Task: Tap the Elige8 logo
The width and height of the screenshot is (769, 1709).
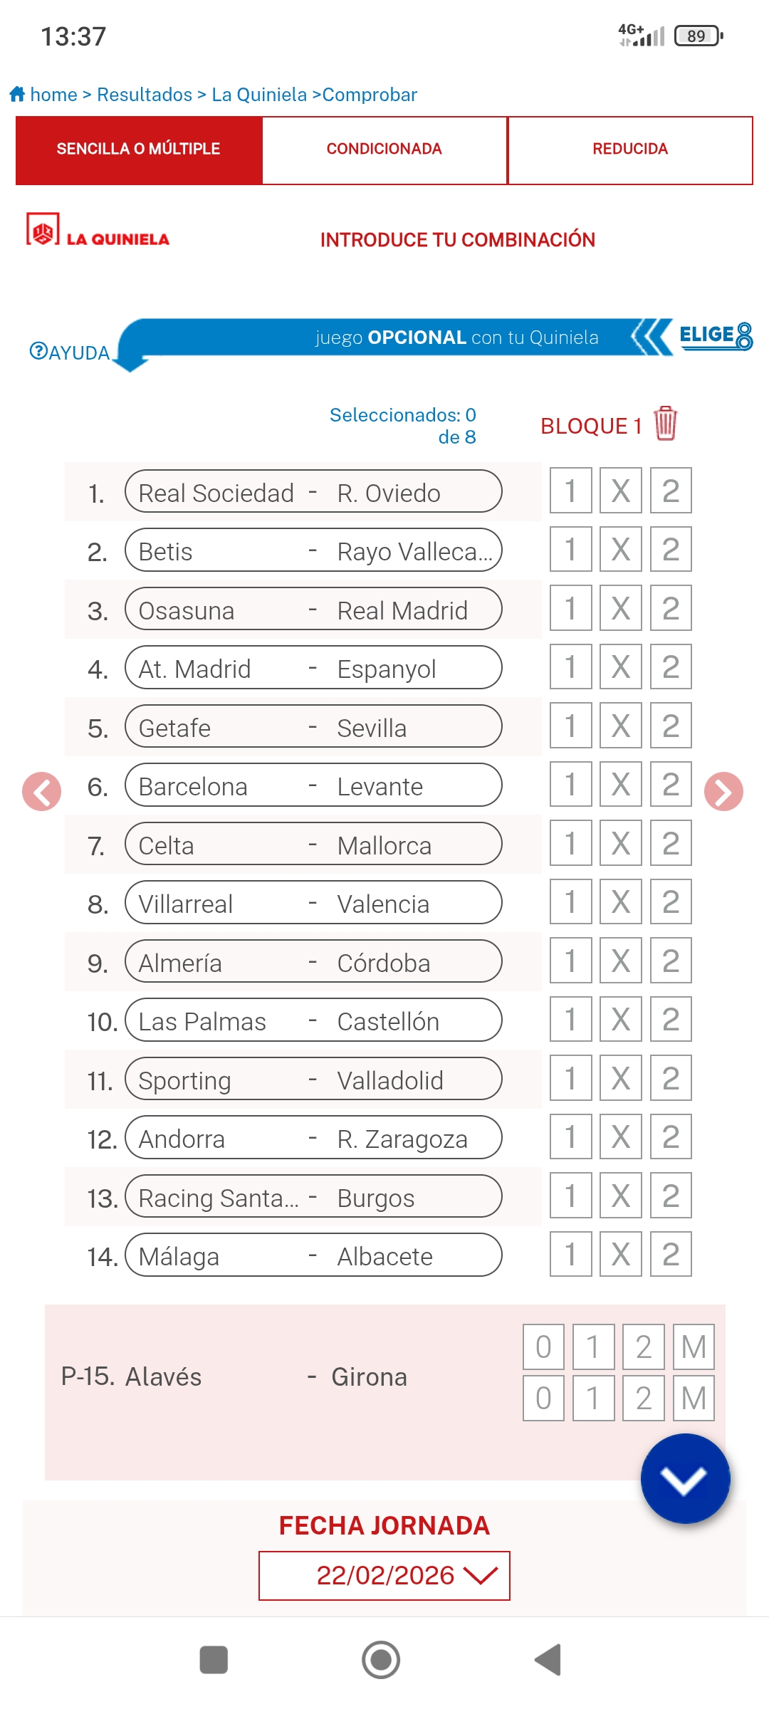Action: pyautogui.click(x=716, y=335)
